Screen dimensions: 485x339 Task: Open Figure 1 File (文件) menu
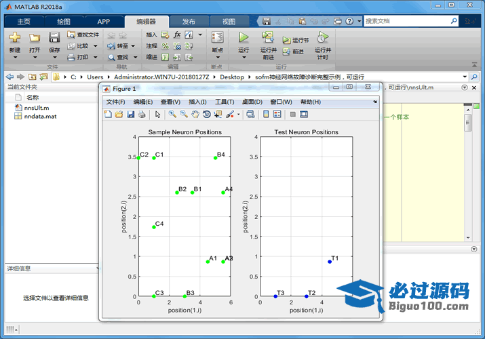tap(115, 102)
